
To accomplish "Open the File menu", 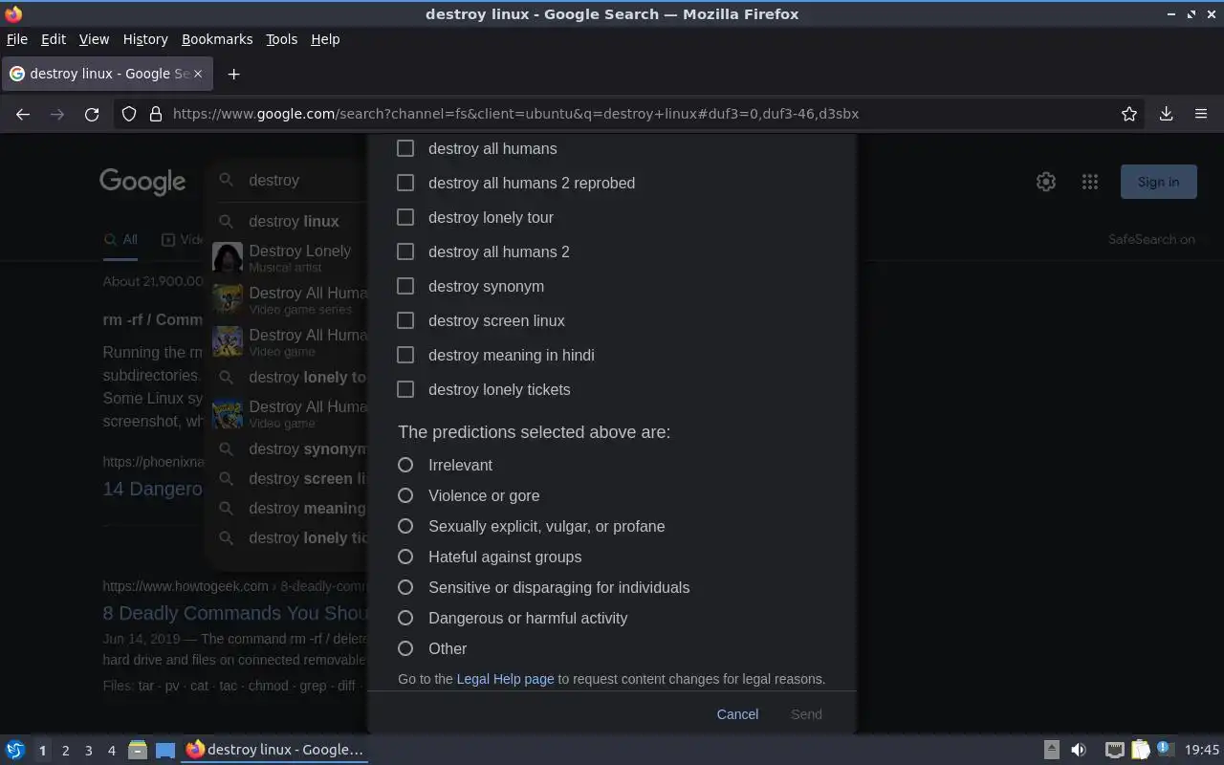I will point(17,39).
